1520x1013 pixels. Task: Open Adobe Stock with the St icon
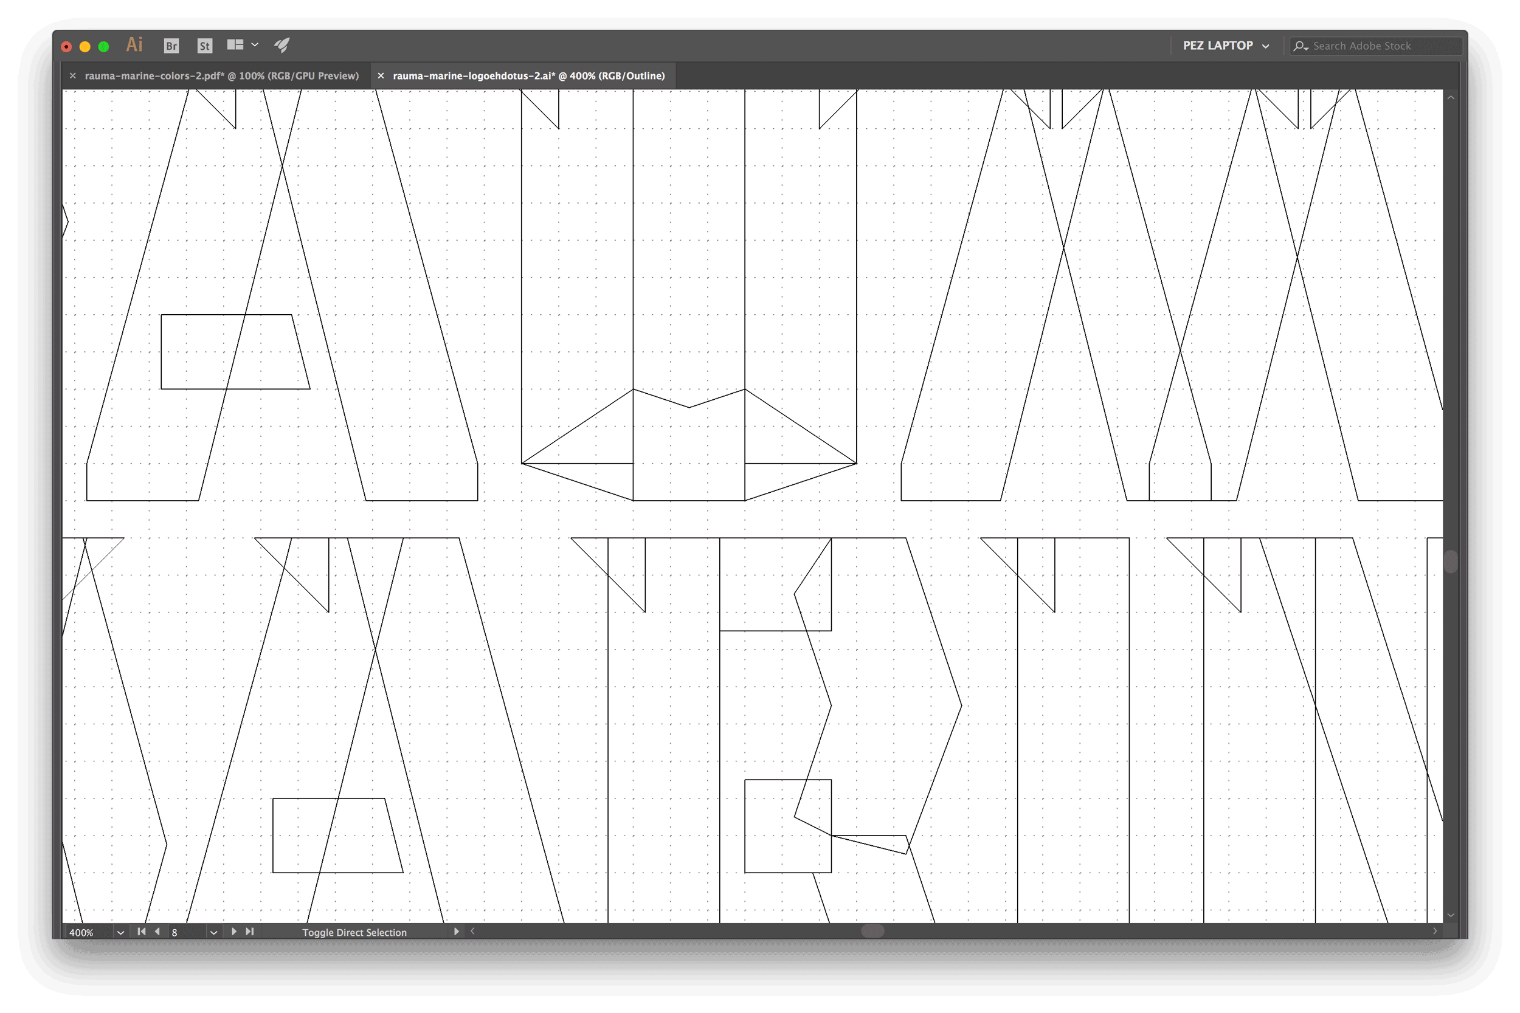tap(204, 45)
